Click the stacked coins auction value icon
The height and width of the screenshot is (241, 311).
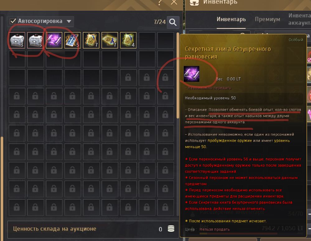[x=171, y=229]
